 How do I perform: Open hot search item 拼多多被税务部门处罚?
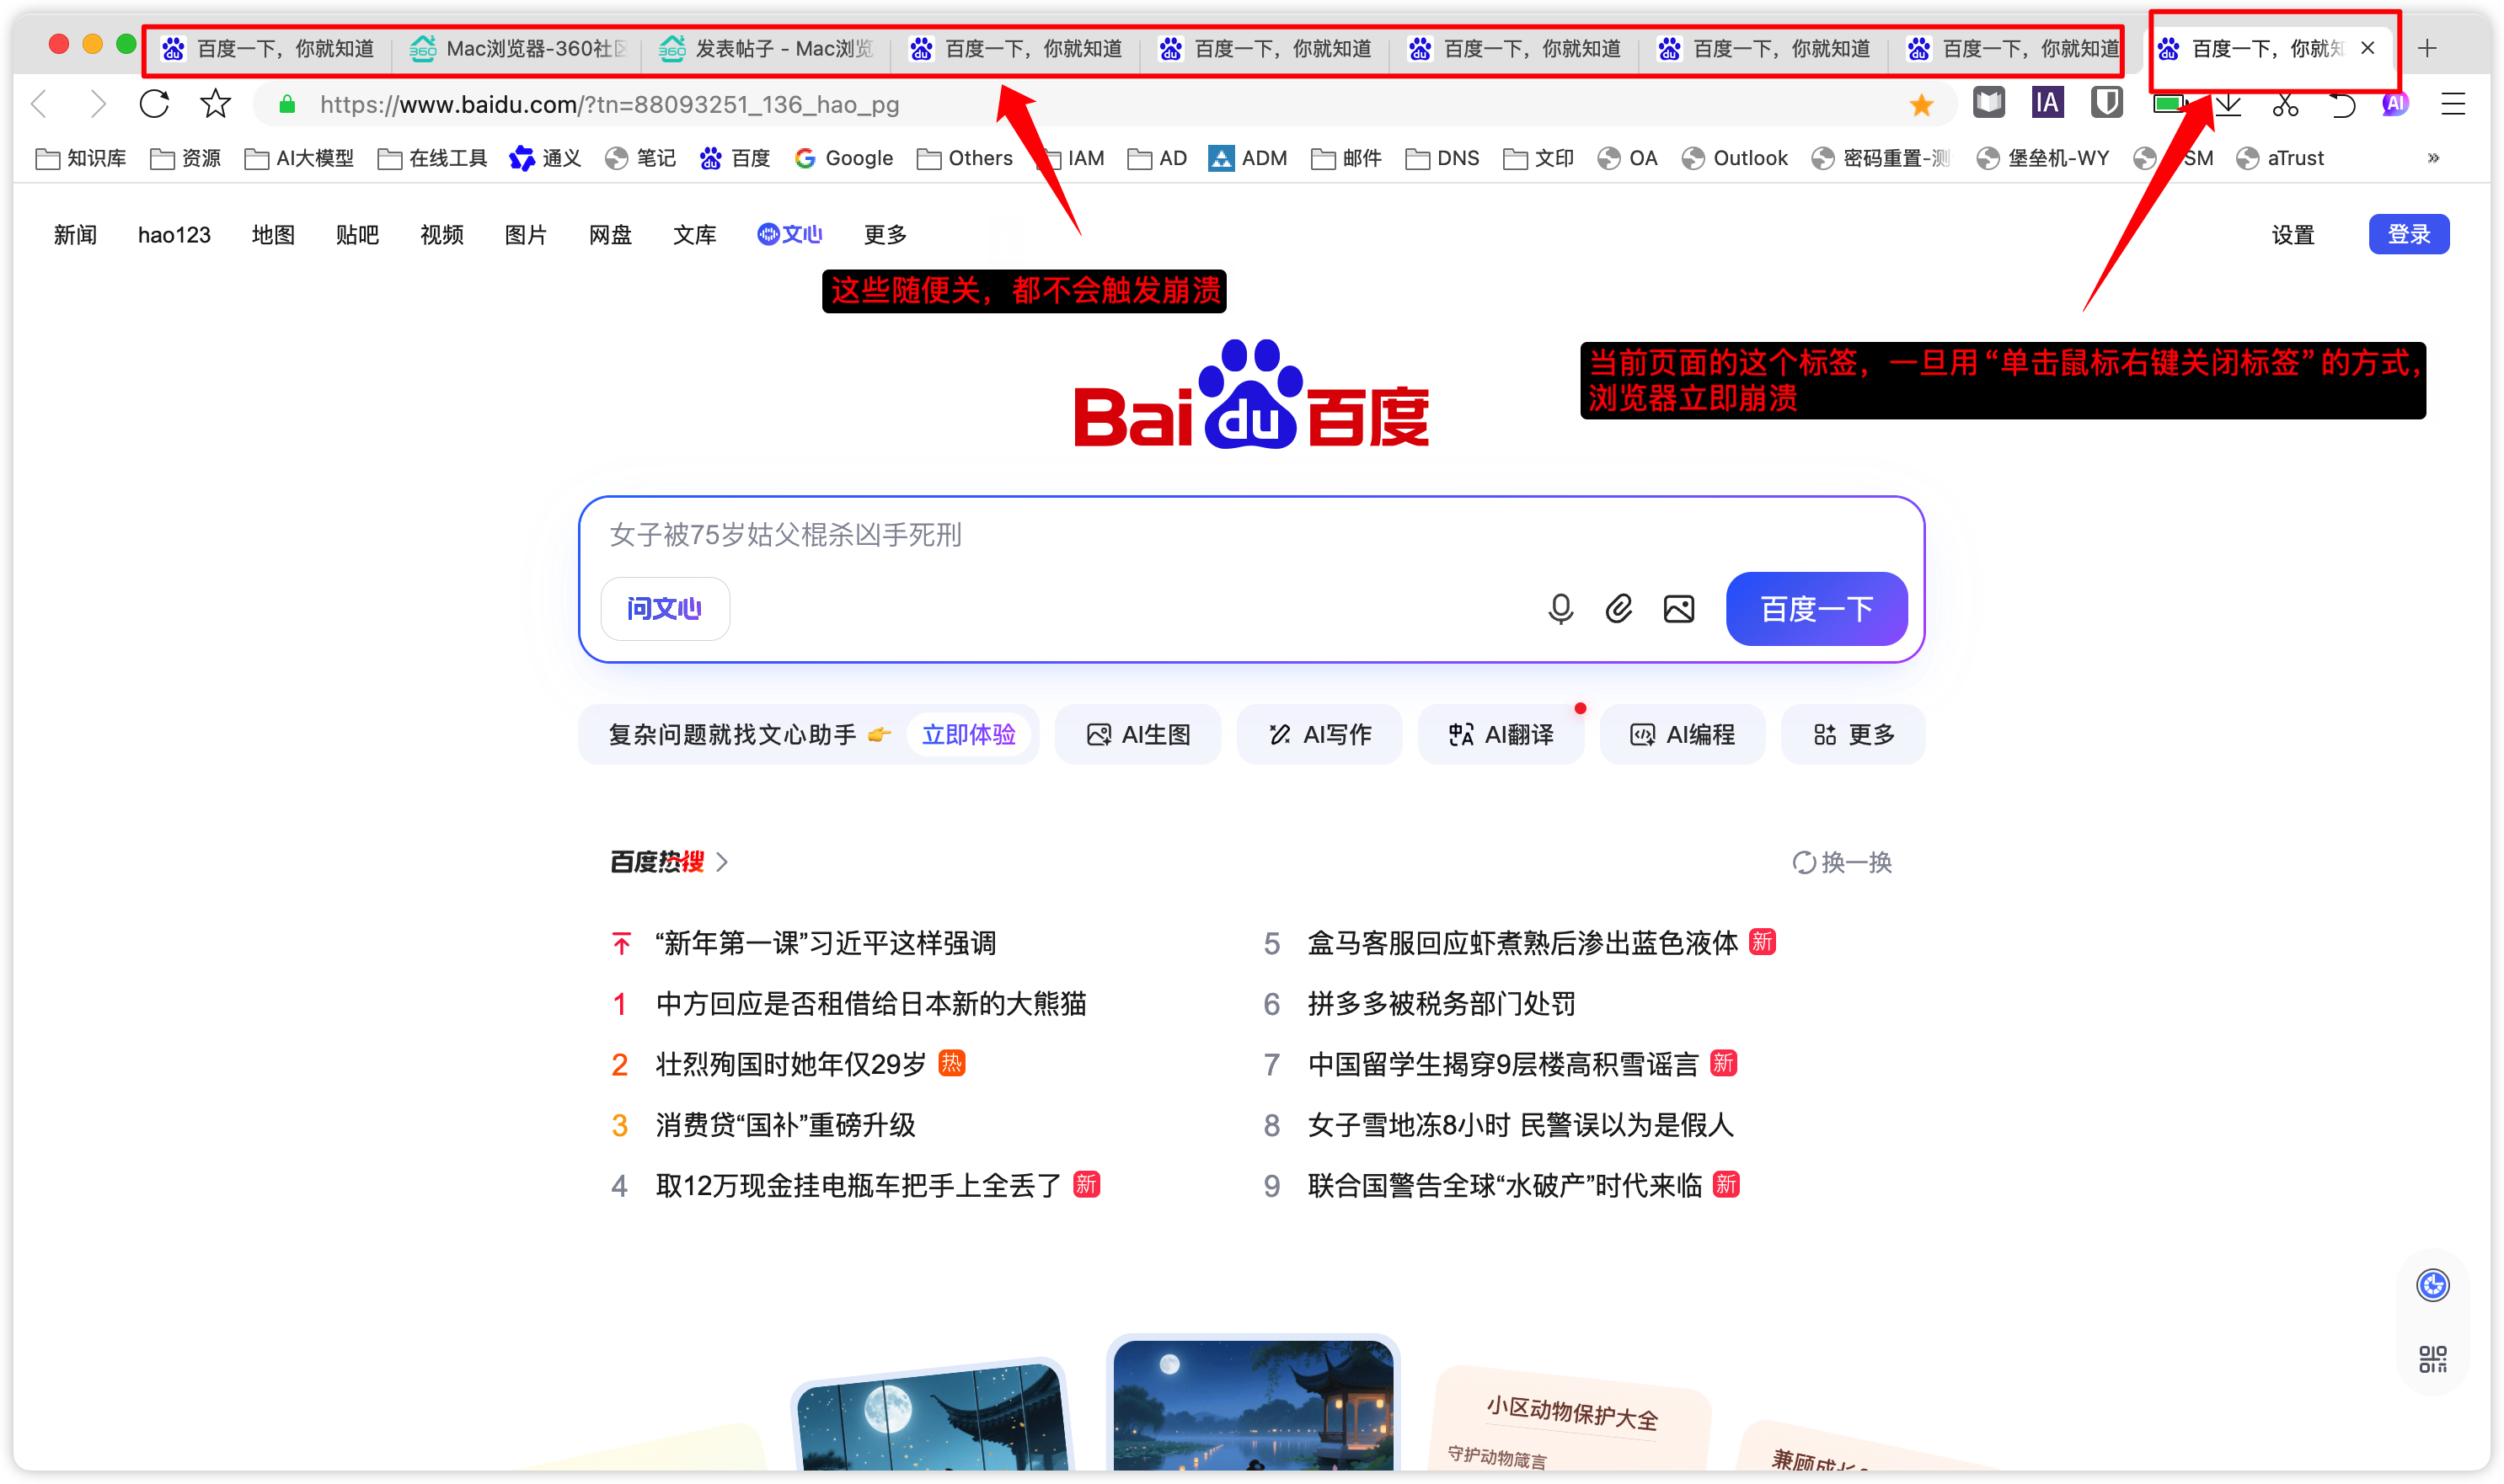click(x=1442, y=1004)
